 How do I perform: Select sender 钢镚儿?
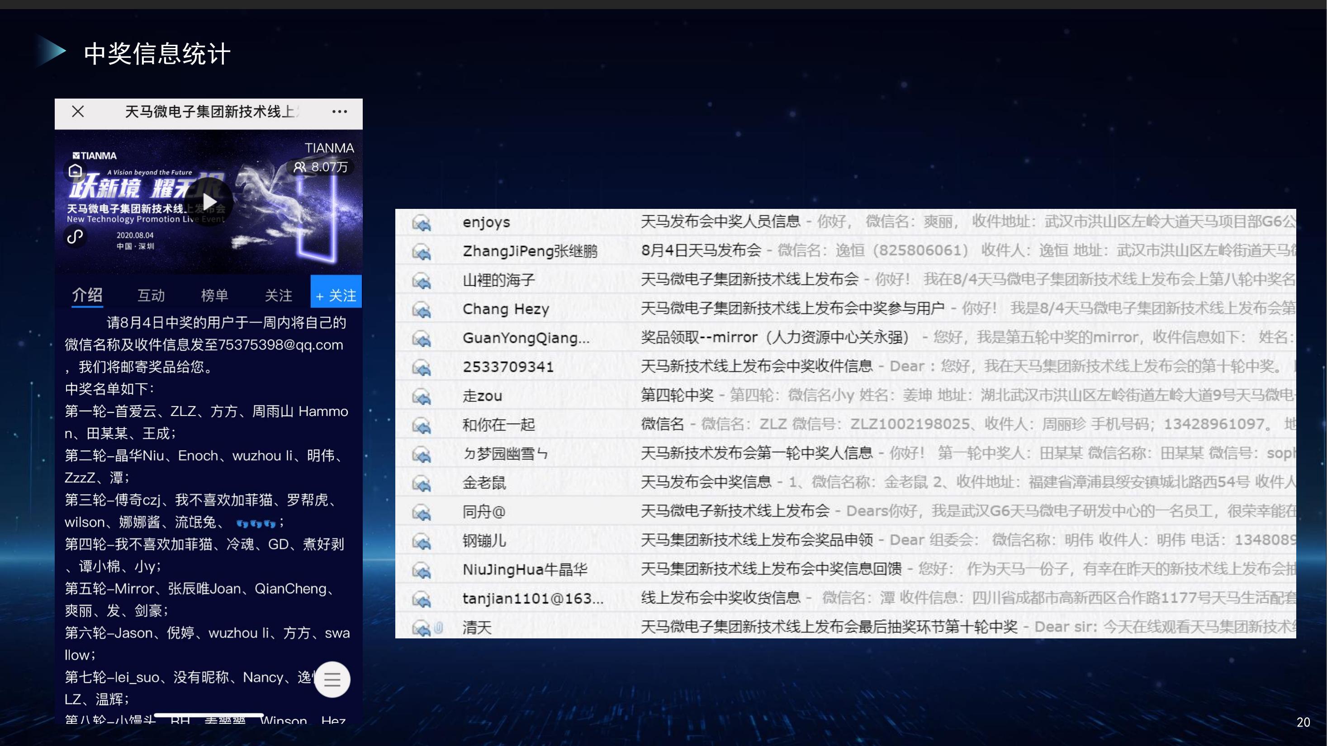[484, 541]
